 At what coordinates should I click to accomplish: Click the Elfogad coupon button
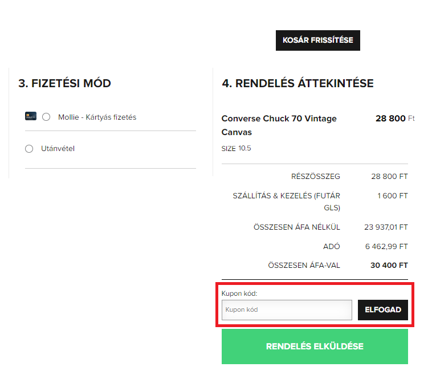click(x=382, y=309)
